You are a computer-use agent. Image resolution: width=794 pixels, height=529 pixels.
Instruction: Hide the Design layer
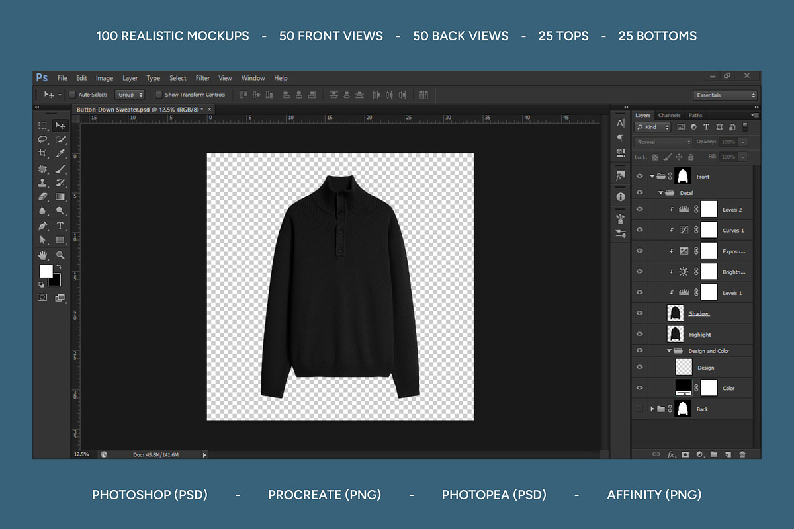639,367
